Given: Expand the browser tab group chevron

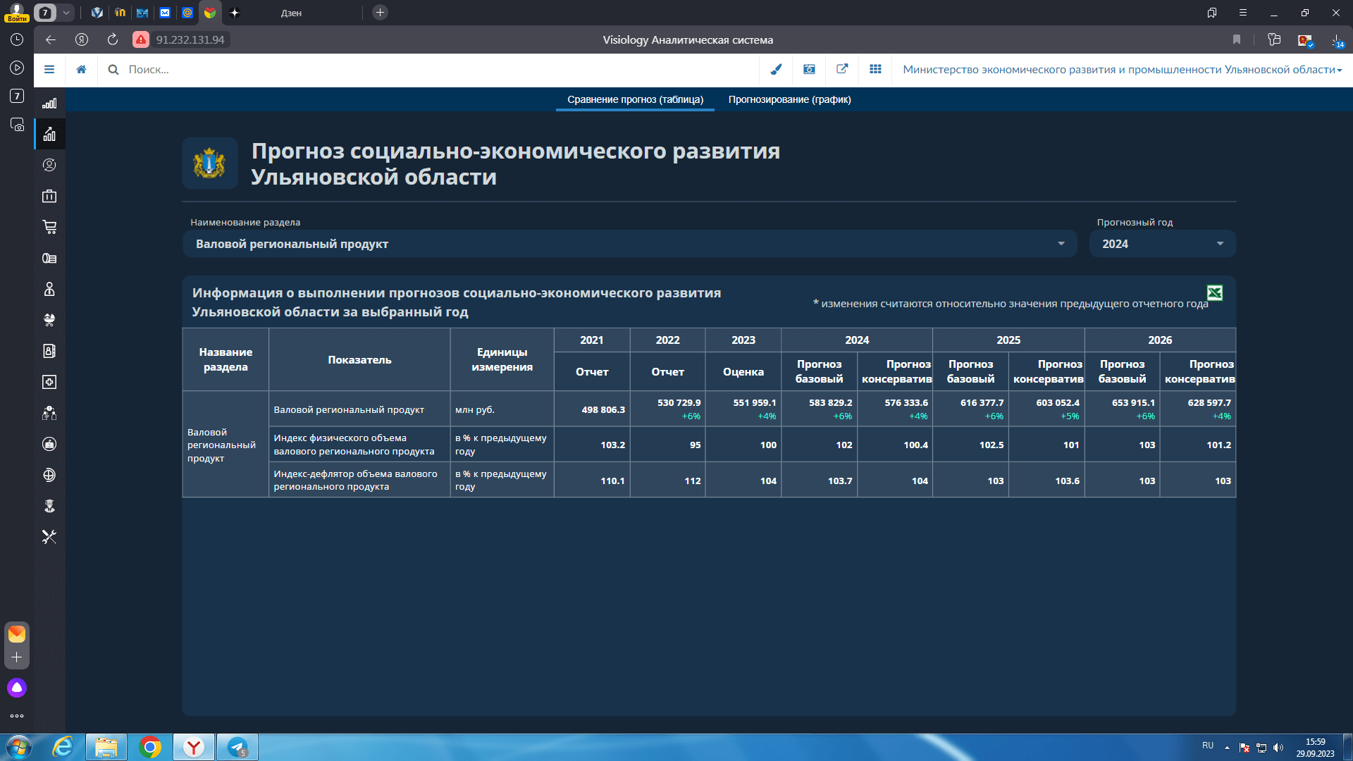Looking at the screenshot, I should [66, 13].
